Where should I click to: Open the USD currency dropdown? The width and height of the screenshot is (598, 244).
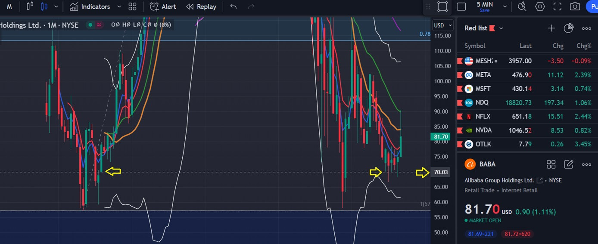tap(443, 25)
